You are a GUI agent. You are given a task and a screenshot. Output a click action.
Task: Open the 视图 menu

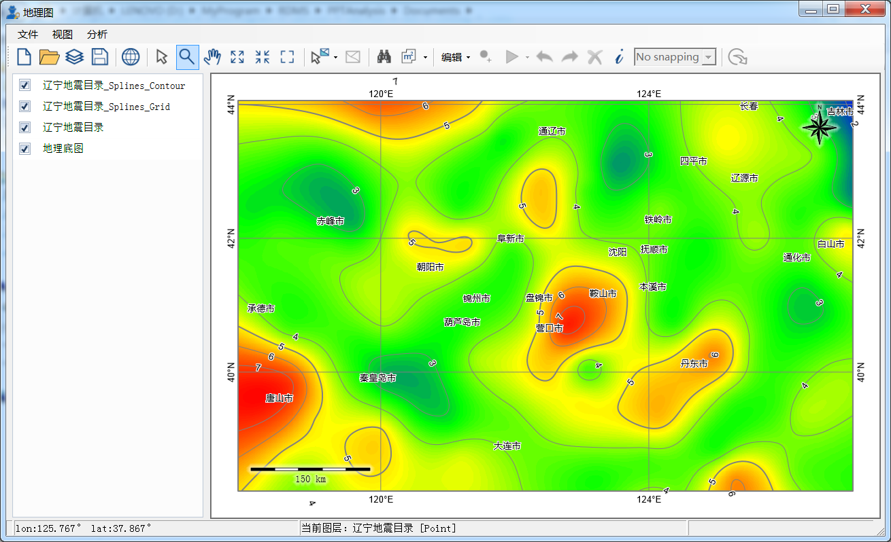[x=63, y=34]
